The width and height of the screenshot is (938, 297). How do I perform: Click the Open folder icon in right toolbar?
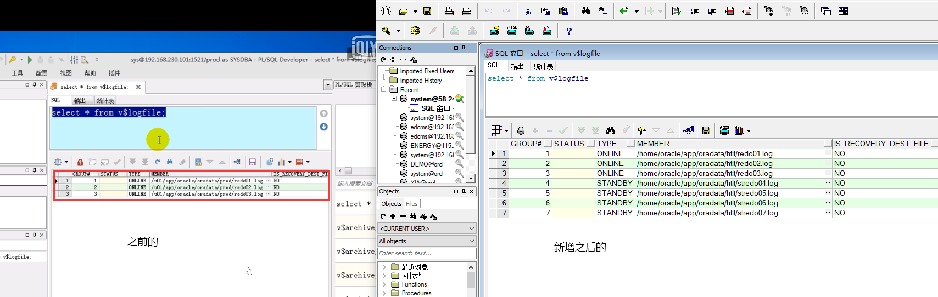[x=404, y=11]
